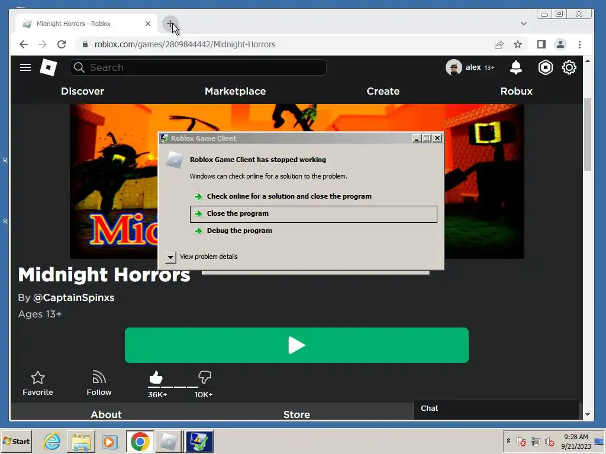Click the Midnight Horrors banner thumbnail
This screenshot has height=454, width=606.
(x=297, y=181)
